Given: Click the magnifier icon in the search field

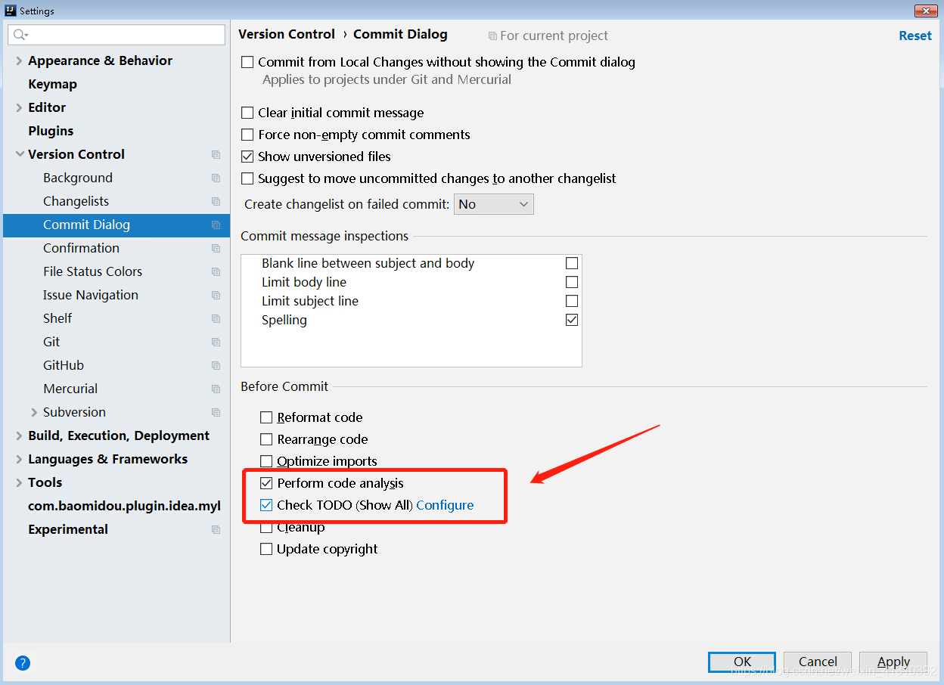Looking at the screenshot, I should 19,35.
